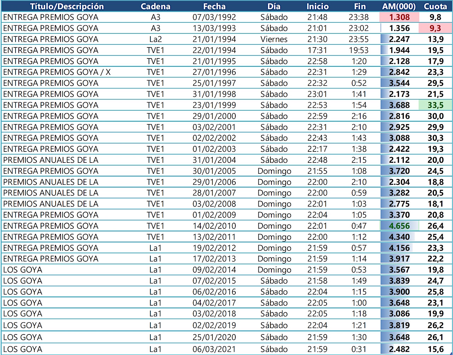Image resolution: width=453 pixels, height=355 pixels.
Task: Click the ENTREGA PREMIOS GOYA / X title
Action: pyautogui.click(x=57, y=72)
